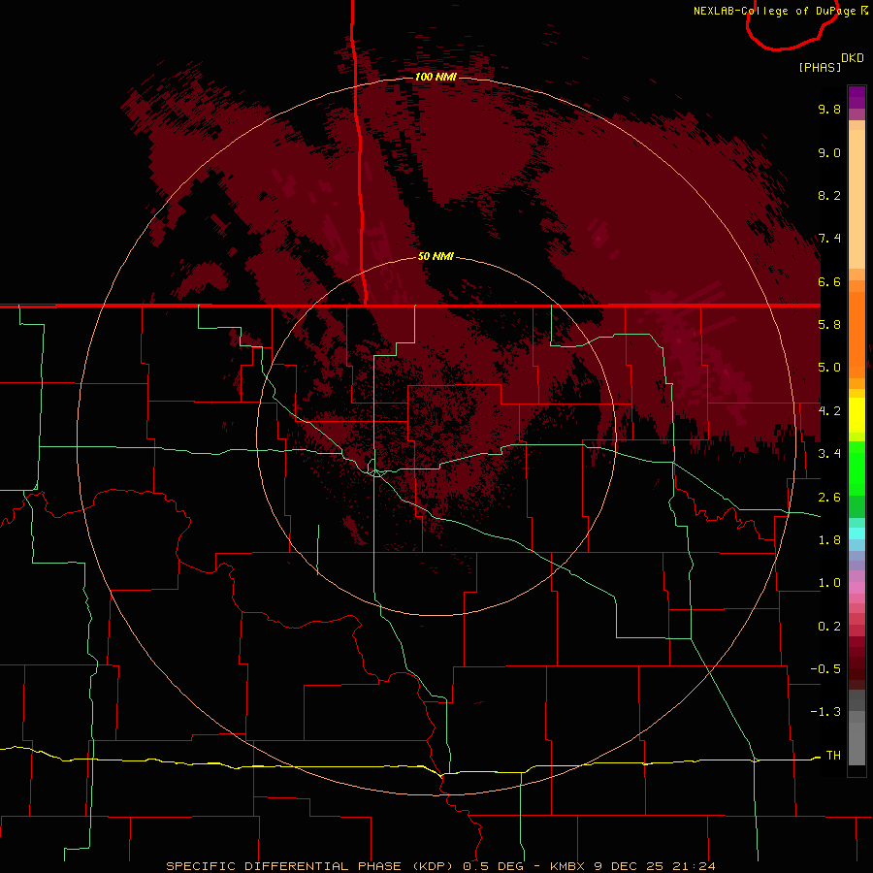
Task: Pick the light peach color bar segment
Action: pyautogui.click(x=857, y=200)
